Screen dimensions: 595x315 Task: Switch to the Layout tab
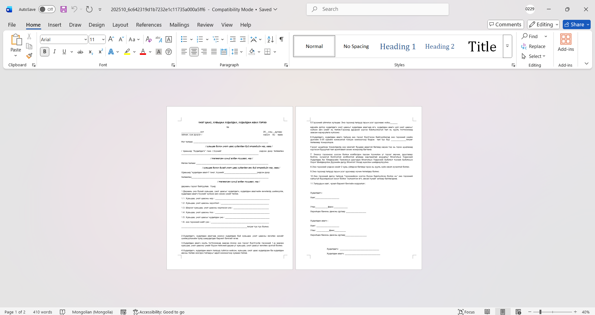click(120, 25)
